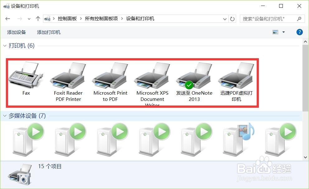Screen dimensions: 309x189
Task: Click the window title bar printer icon
Action: (6, 6)
